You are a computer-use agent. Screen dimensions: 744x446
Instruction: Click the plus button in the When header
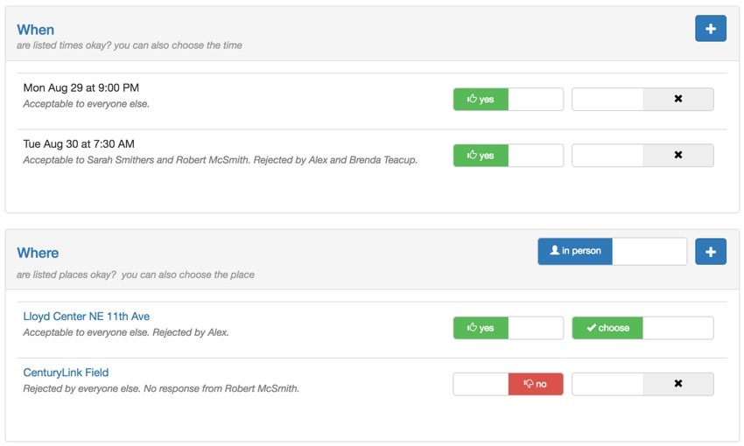(x=711, y=29)
